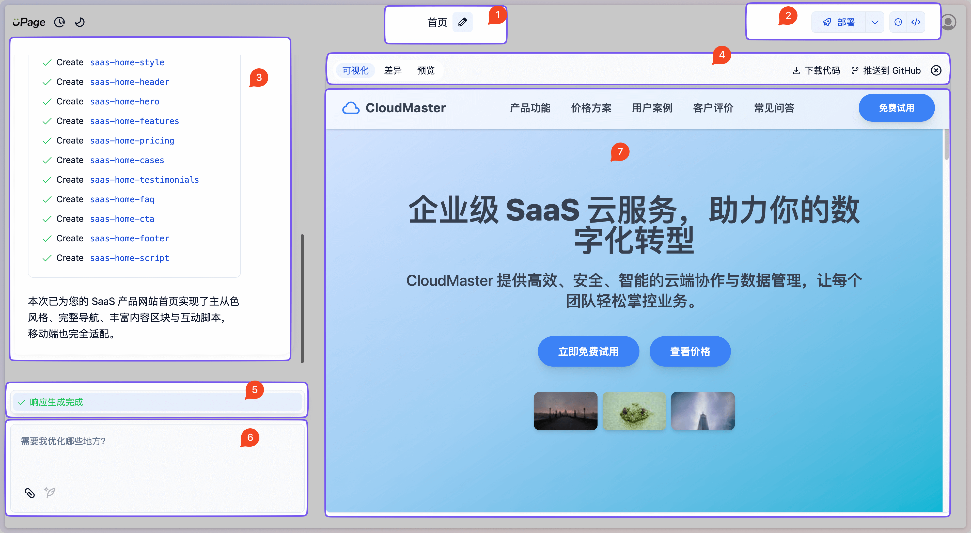The height and width of the screenshot is (533, 971).
Task: Click 推送到 GitHub branch icon
Action: (x=855, y=70)
